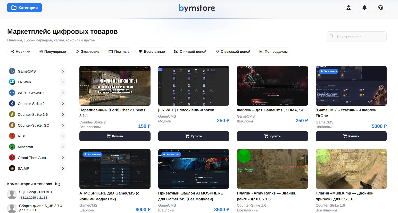Open the Rust category label
This screenshot has height=213, width=398.
[22, 136]
